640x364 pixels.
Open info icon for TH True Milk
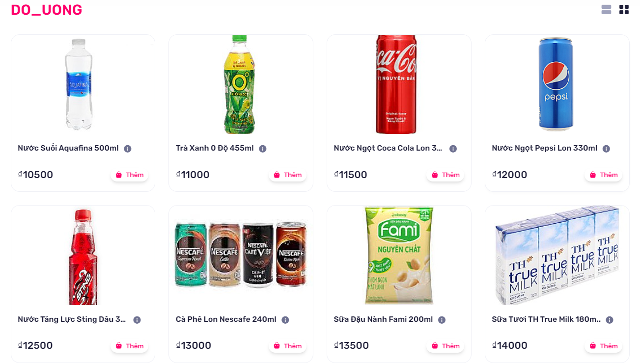pyautogui.click(x=610, y=320)
